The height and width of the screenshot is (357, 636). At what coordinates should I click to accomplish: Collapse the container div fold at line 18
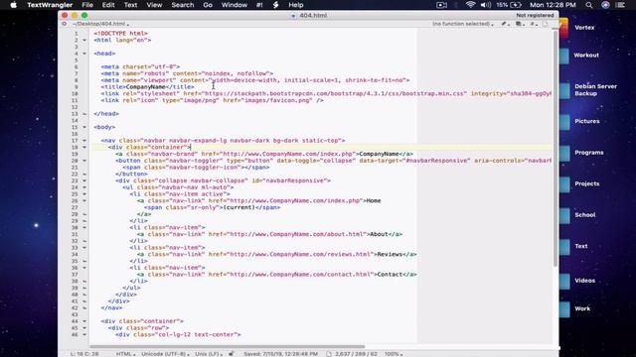[84, 148]
